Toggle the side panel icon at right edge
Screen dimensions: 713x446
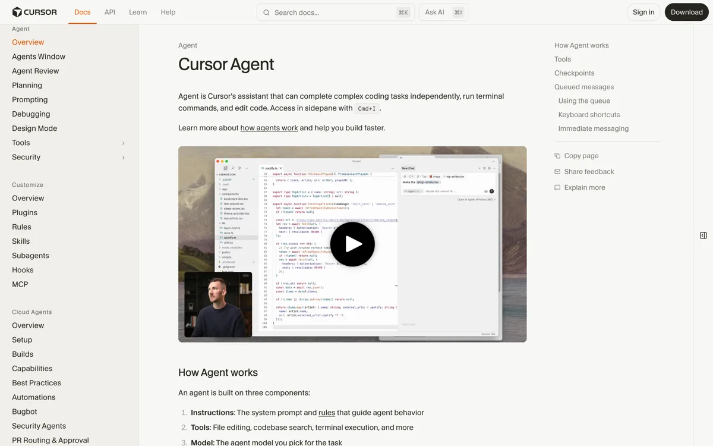(x=703, y=235)
